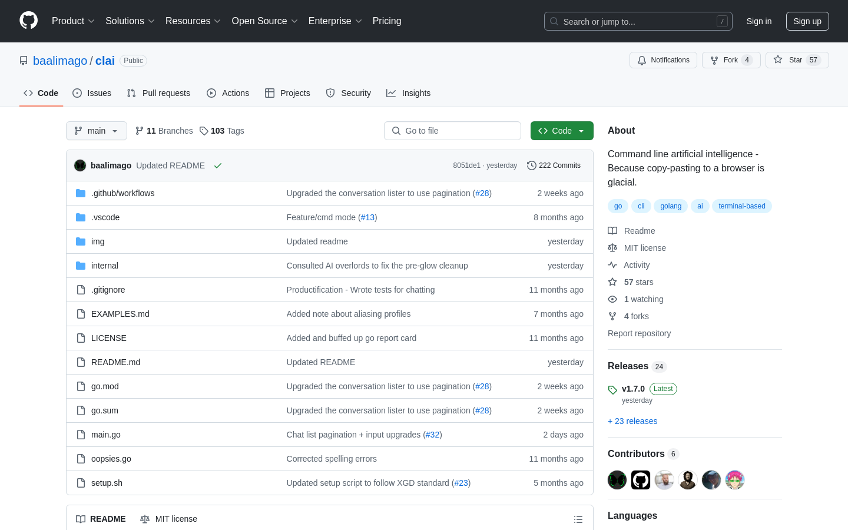The image size is (848, 530).
Task: Open the internal folder
Action: click(105, 266)
